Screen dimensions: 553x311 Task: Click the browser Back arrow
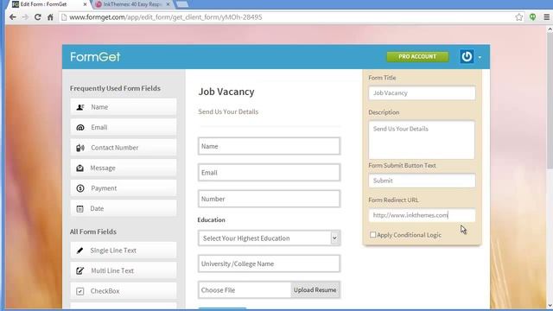(x=13, y=17)
